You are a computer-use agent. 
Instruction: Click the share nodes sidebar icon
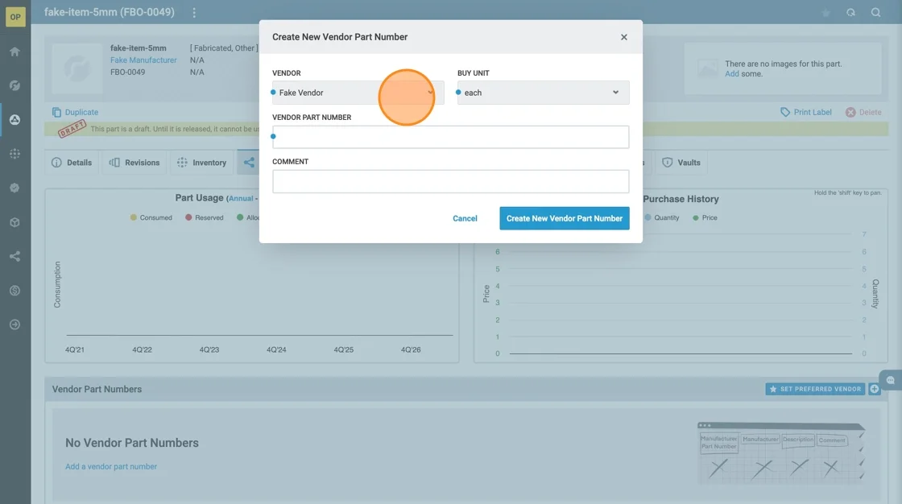(14, 257)
